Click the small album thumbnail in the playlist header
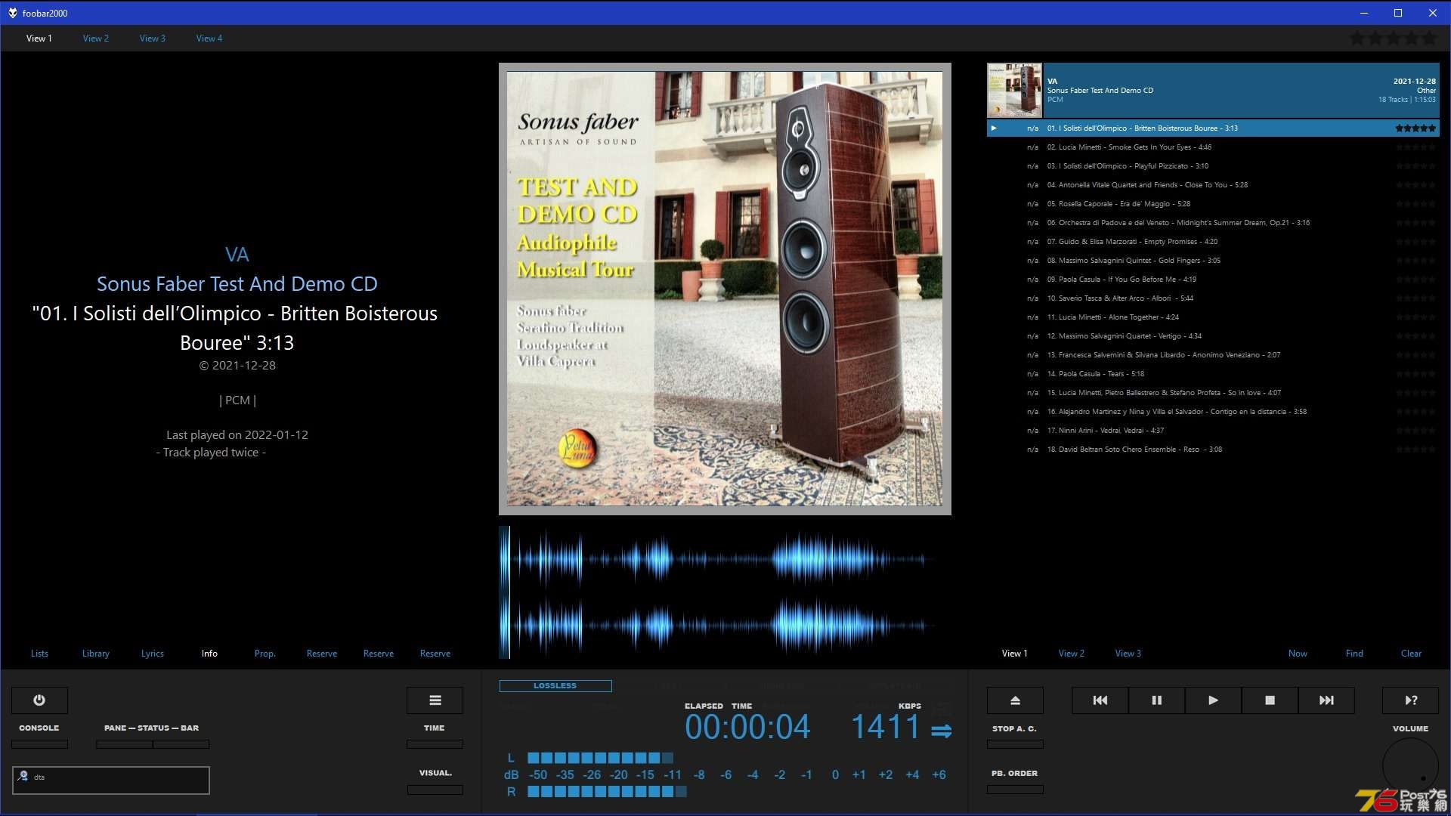1451x816 pixels. tap(1014, 90)
